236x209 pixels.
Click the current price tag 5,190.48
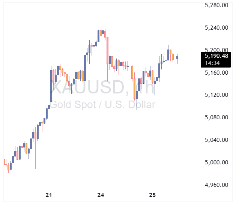tap(216, 56)
